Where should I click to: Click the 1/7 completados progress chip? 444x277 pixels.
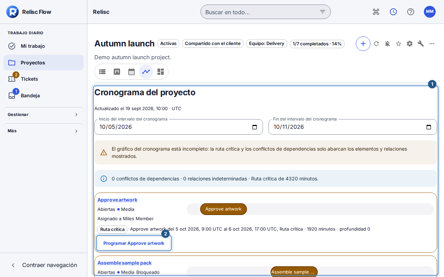click(x=317, y=44)
